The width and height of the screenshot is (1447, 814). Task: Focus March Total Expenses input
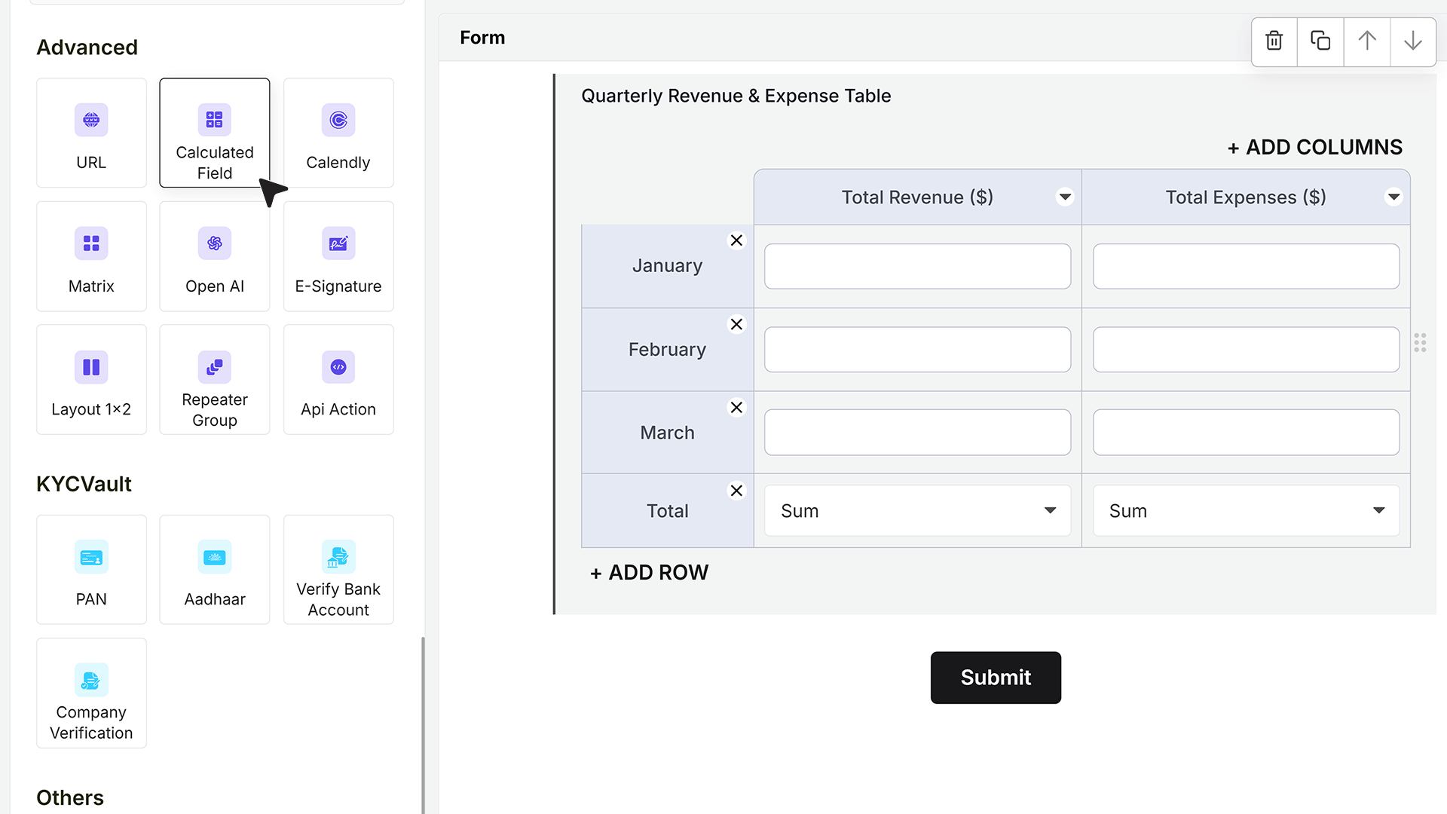pos(1246,433)
